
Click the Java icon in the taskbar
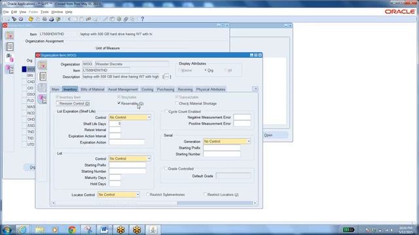click(153, 230)
